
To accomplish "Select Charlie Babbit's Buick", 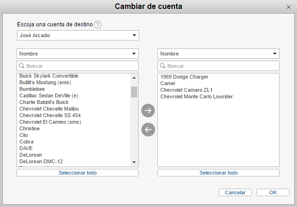I will pyautogui.click(x=44, y=102).
